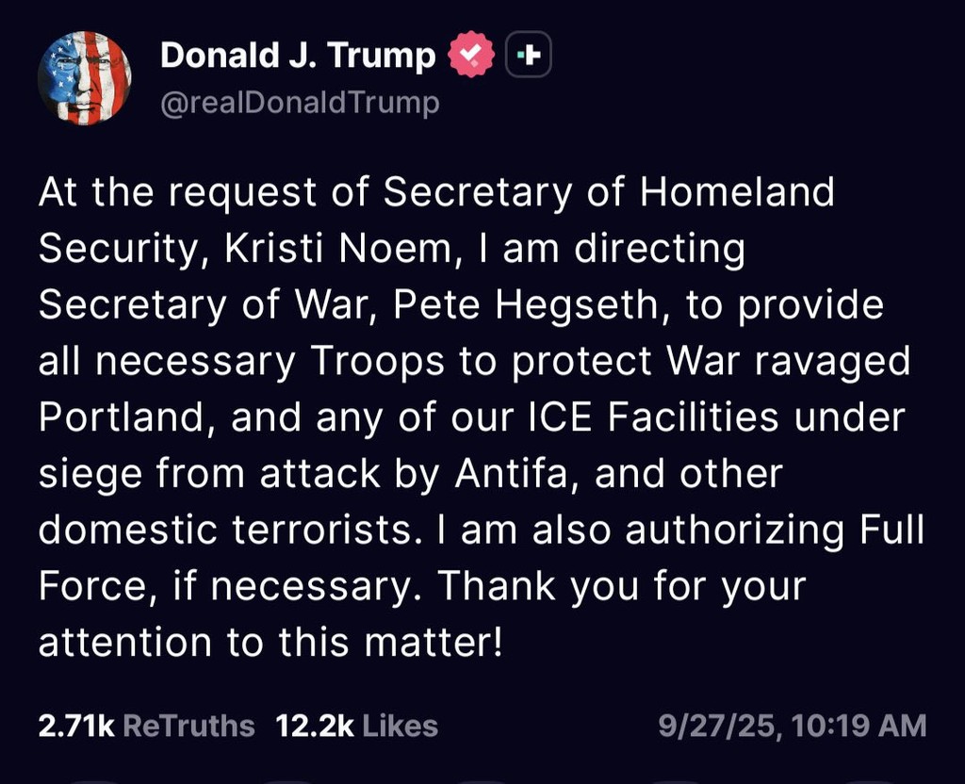Screen dimensions: 965x784
Task: Click the 9/27/25, 10:19 AM timestamp
Action: pyautogui.click(x=792, y=726)
